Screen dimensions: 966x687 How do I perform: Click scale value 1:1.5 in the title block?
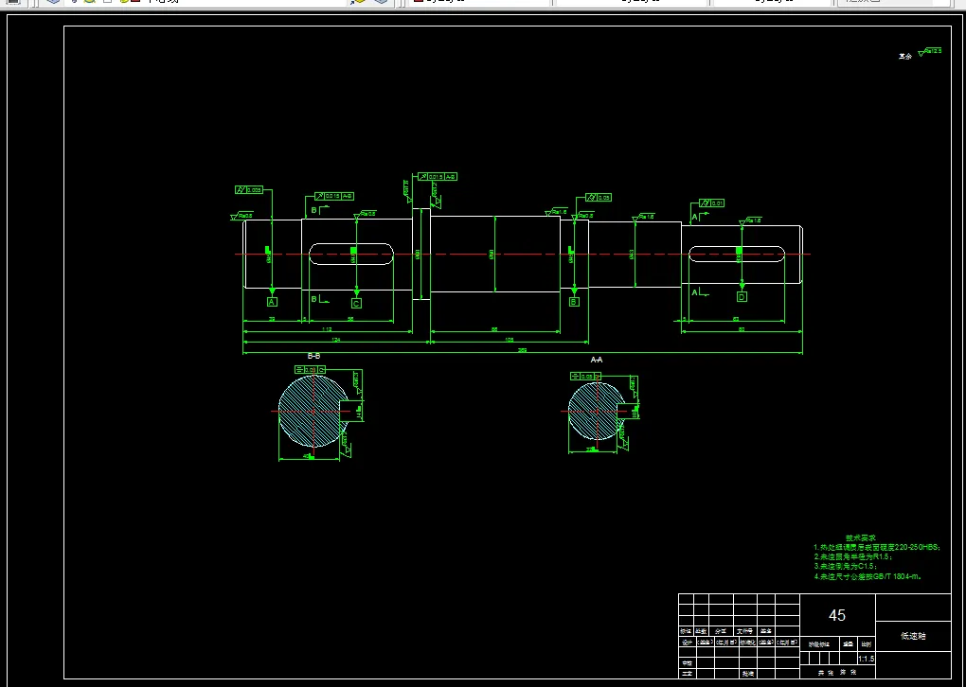pos(866,659)
